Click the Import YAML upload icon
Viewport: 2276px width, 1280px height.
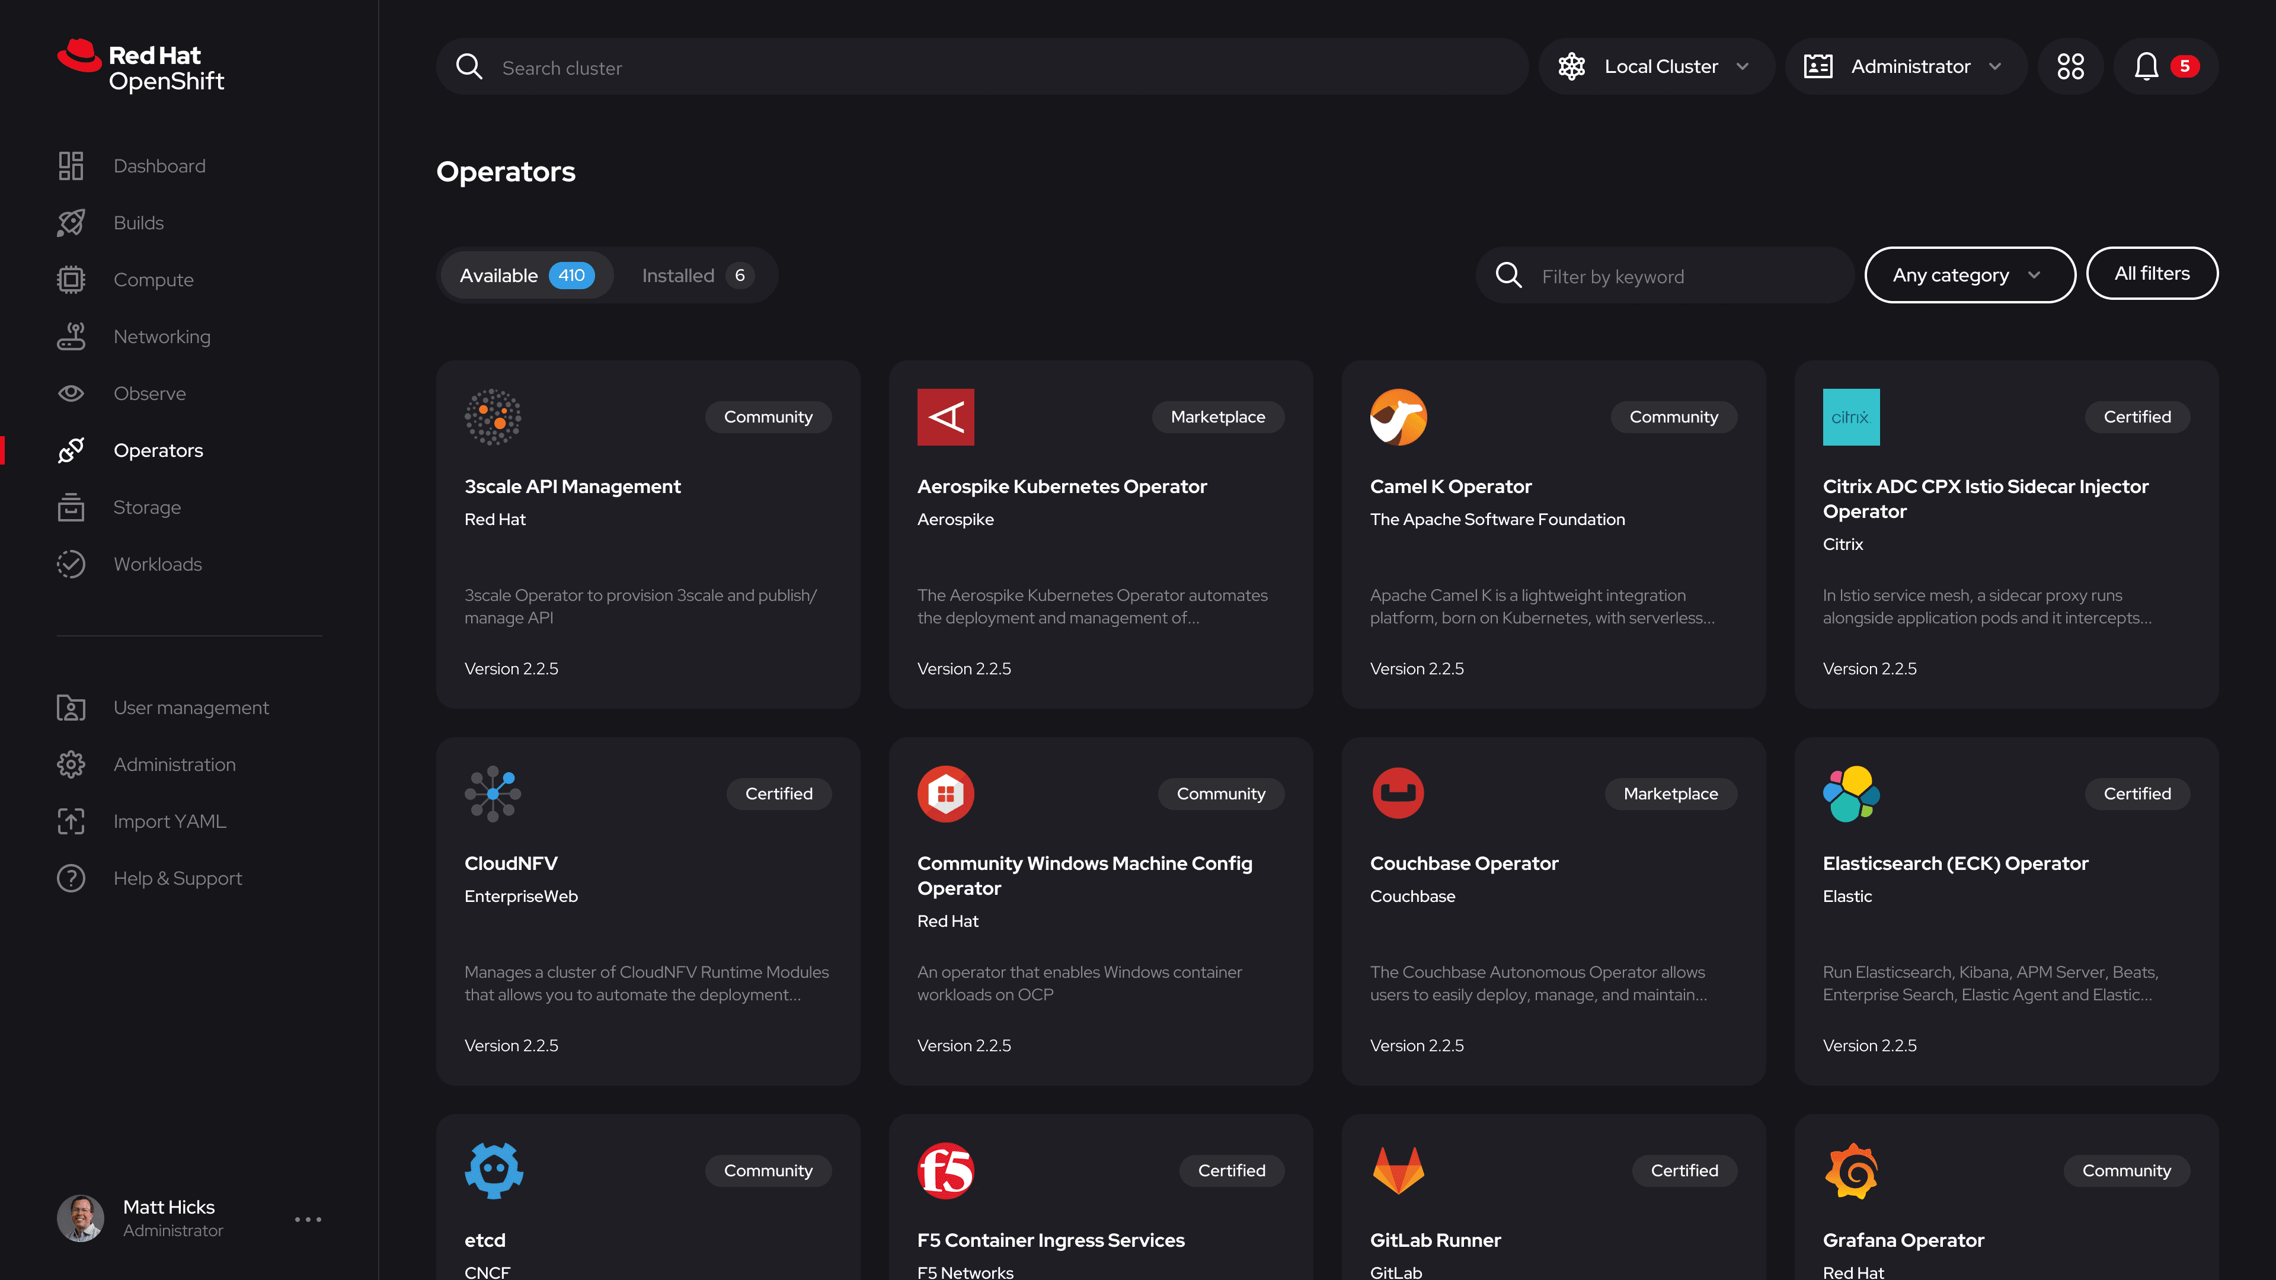click(71, 821)
